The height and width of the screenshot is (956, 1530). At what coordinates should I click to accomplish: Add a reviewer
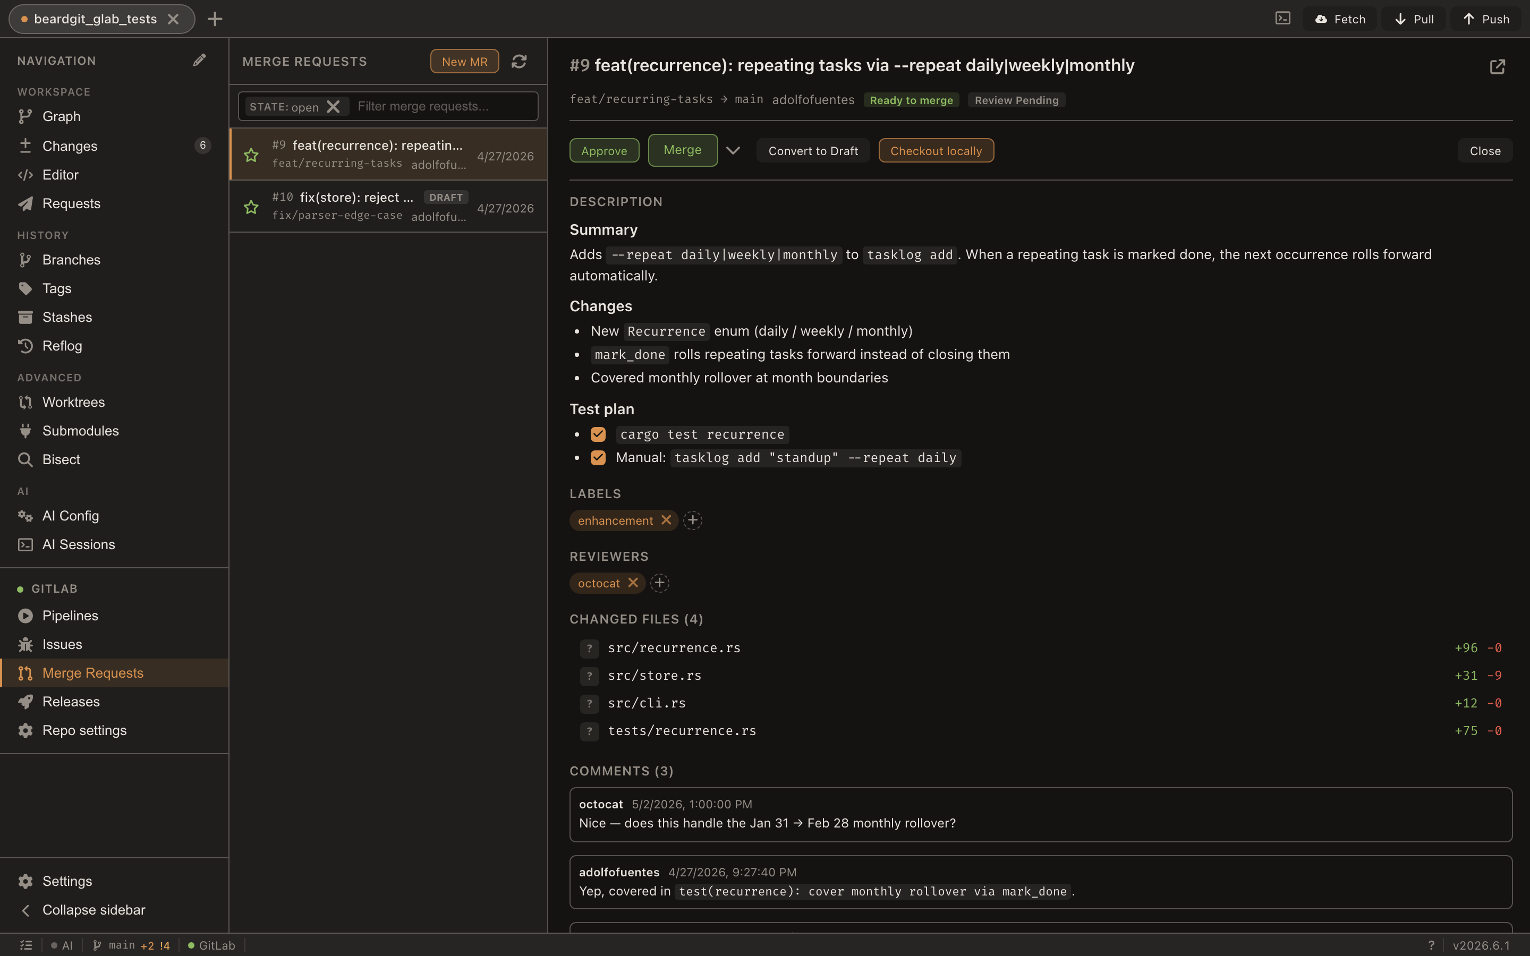(659, 582)
